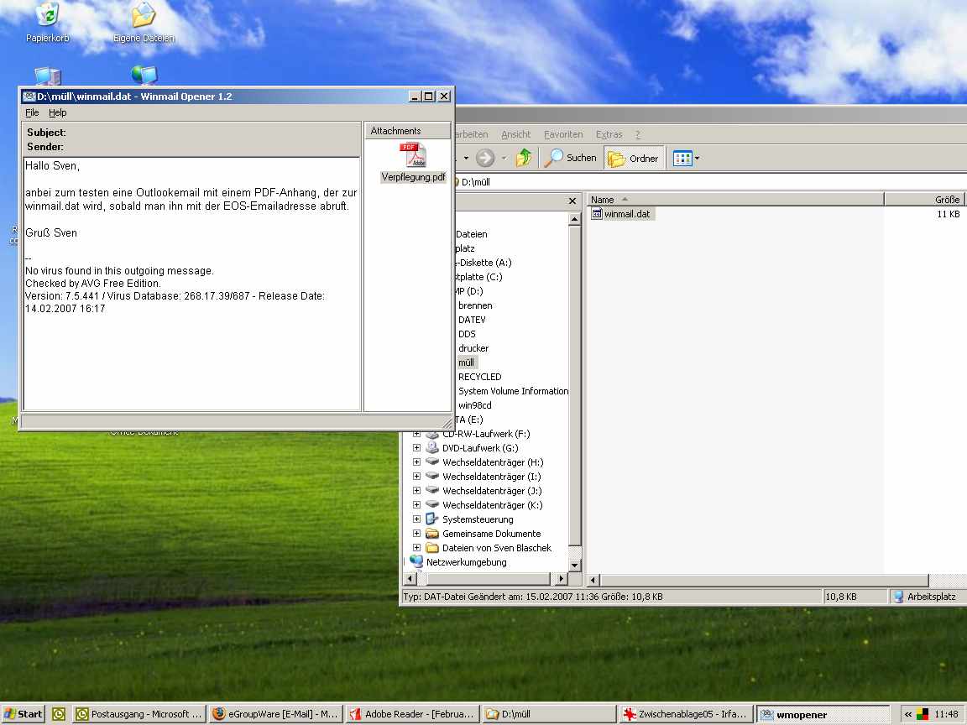
Task: Open the File menu in Winmail Opener
Action: 32,112
